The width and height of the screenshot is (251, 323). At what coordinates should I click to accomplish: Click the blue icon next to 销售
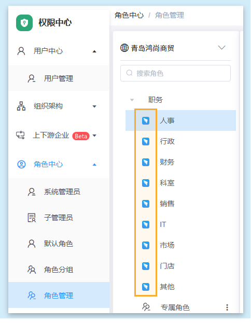pyautogui.click(x=146, y=204)
